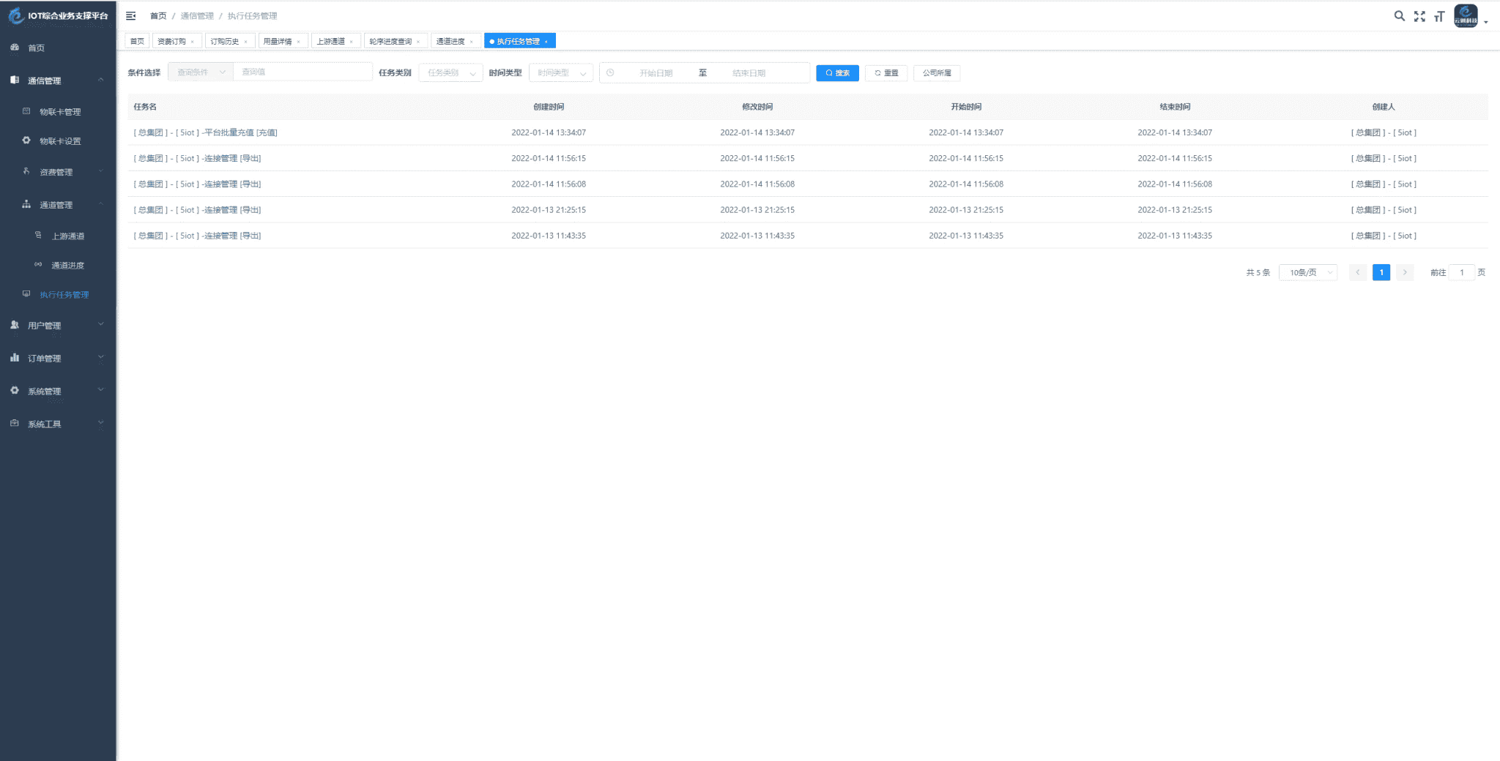Open the font size adjustment icon
1500x761 pixels.
(1438, 16)
